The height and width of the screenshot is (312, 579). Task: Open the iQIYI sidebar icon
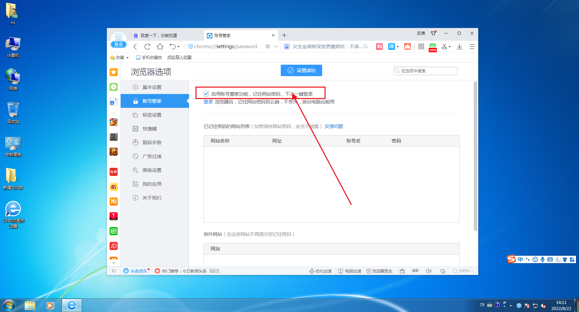point(114,231)
